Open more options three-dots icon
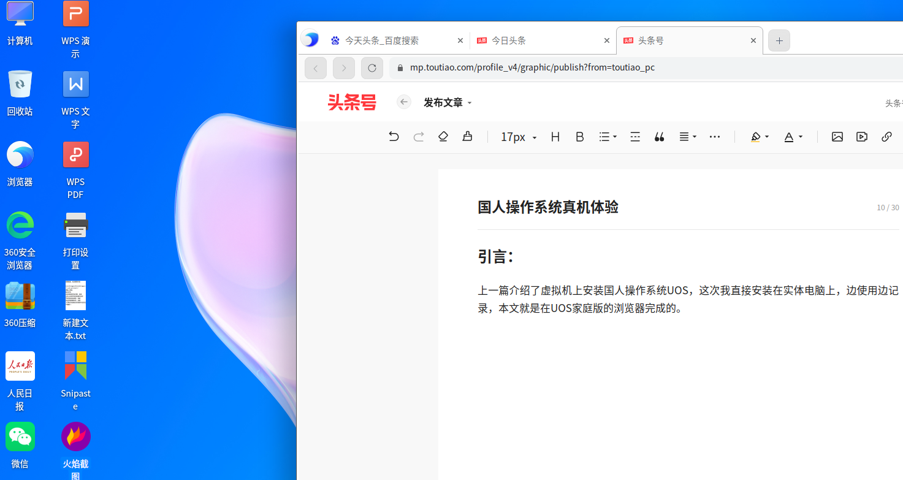This screenshot has width=903, height=480. (x=715, y=137)
